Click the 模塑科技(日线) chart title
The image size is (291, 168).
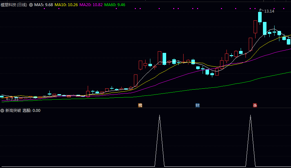pyautogui.click(x=14, y=5)
